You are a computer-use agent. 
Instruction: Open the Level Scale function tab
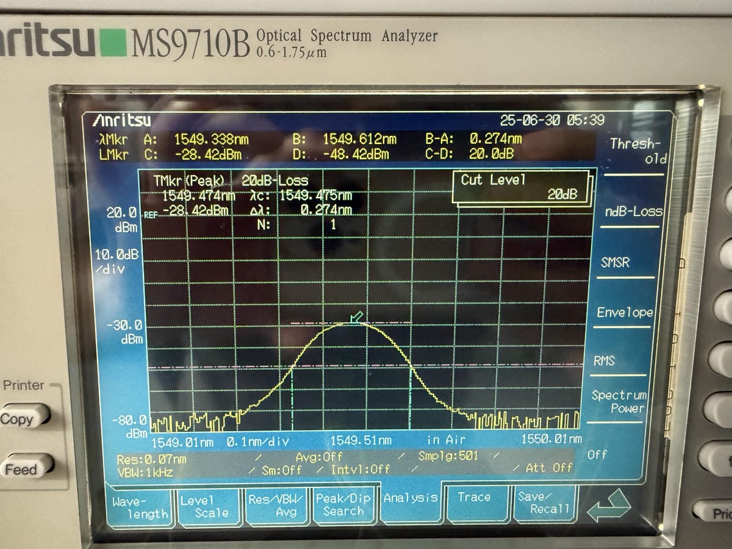point(209,507)
